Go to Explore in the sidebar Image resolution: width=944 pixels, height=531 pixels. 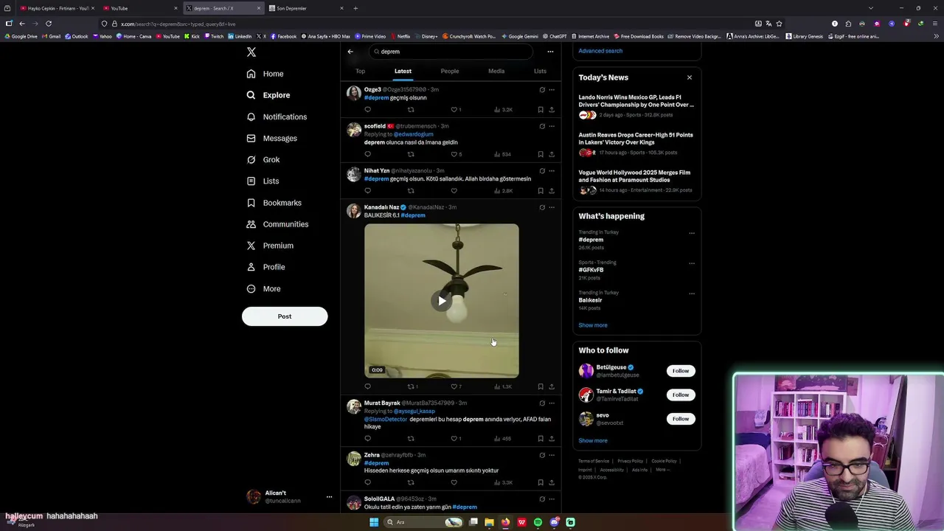tap(268, 95)
